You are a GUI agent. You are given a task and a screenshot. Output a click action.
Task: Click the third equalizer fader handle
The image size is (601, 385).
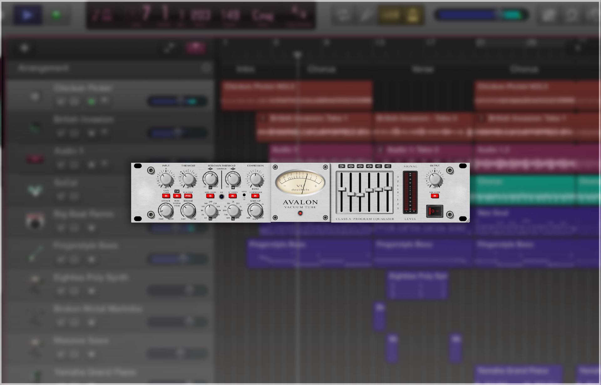point(360,195)
